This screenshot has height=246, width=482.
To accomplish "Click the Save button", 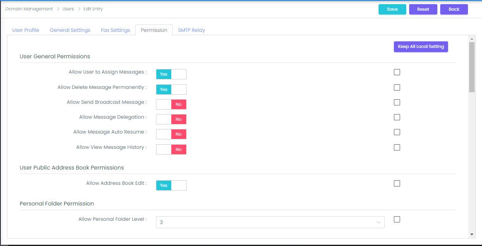I will (x=392, y=9).
